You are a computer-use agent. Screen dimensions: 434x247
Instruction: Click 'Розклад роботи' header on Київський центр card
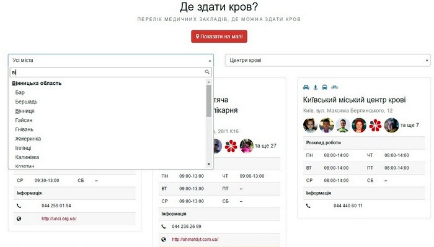(323, 142)
